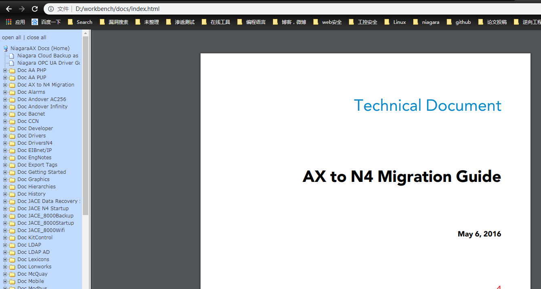This screenshot has height=289, width=541.
Task: Open the Linux bookmarks folder
Action: pyautogui.click(x=395, y=22)
